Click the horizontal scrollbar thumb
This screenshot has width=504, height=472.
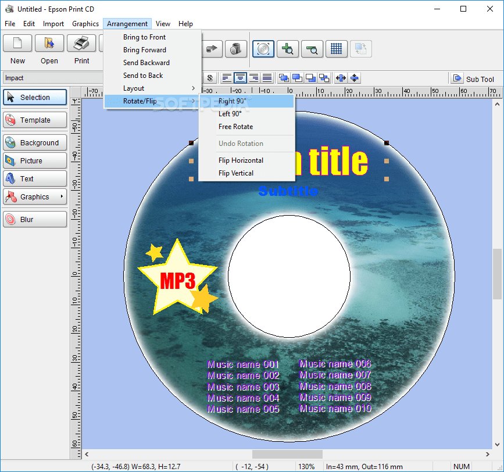tap(287, 454)
